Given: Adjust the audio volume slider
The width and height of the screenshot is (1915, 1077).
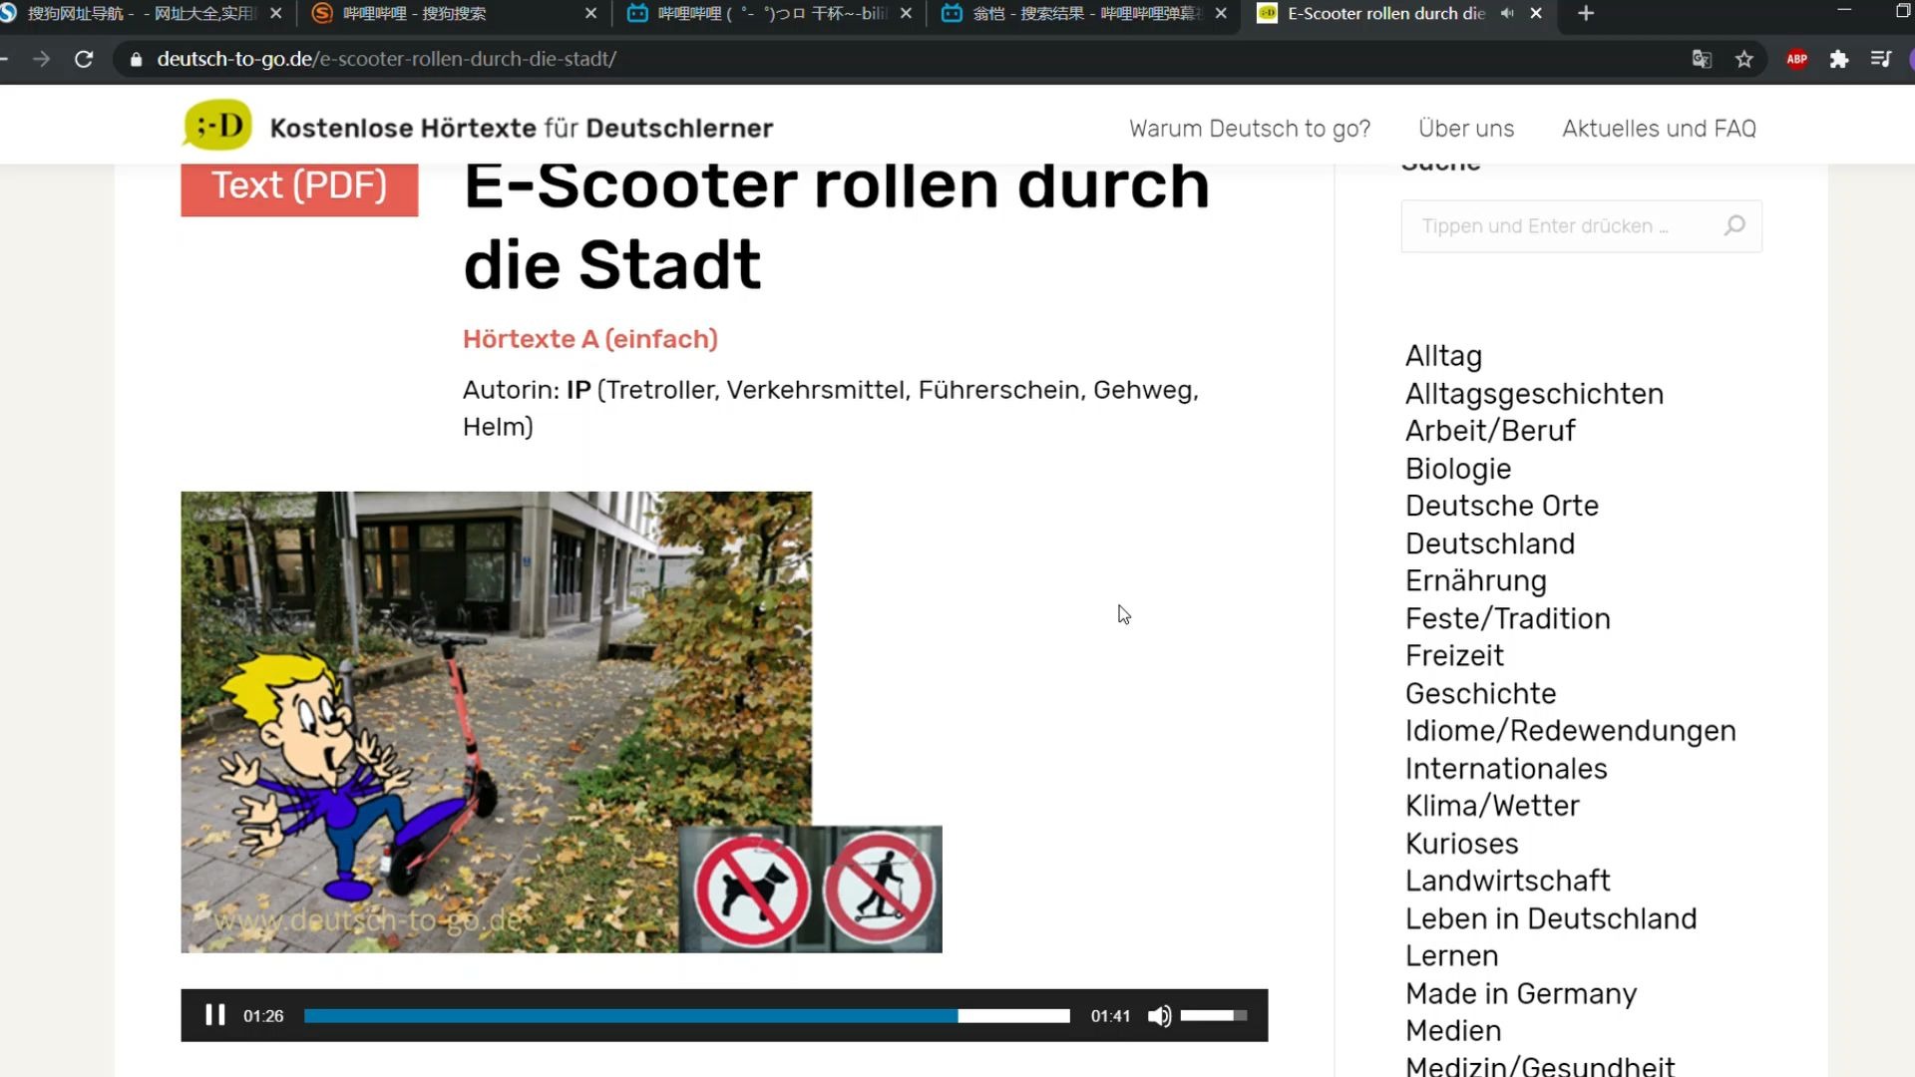Looking at the screenshot, I should (x=1213, y=1015).
